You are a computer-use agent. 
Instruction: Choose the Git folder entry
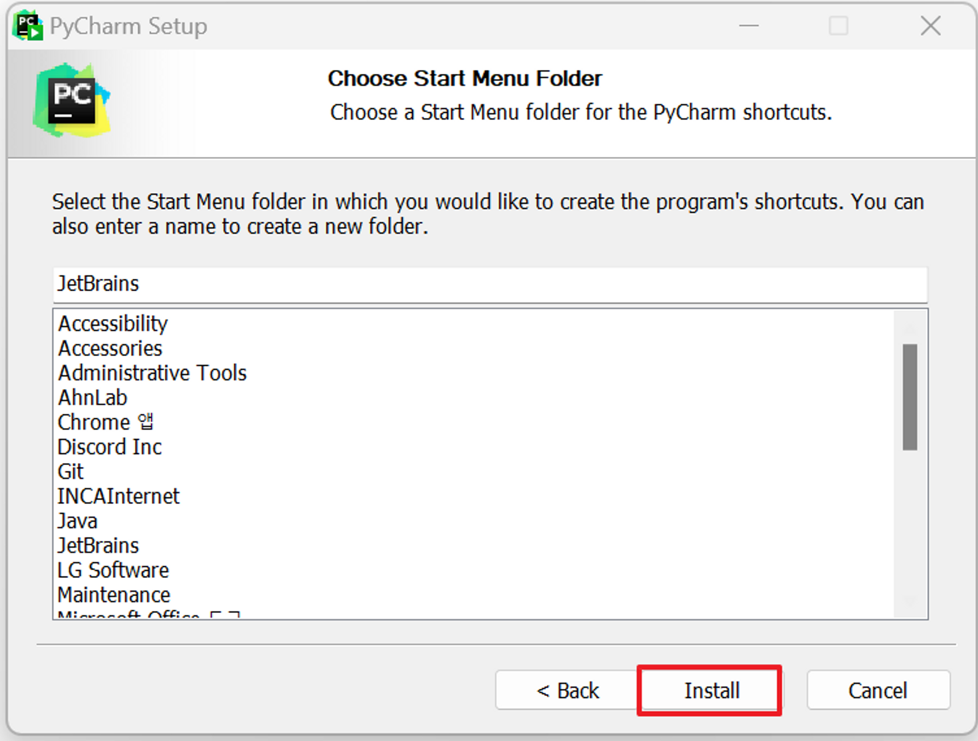pyautogui.click(x=70, y=471)
